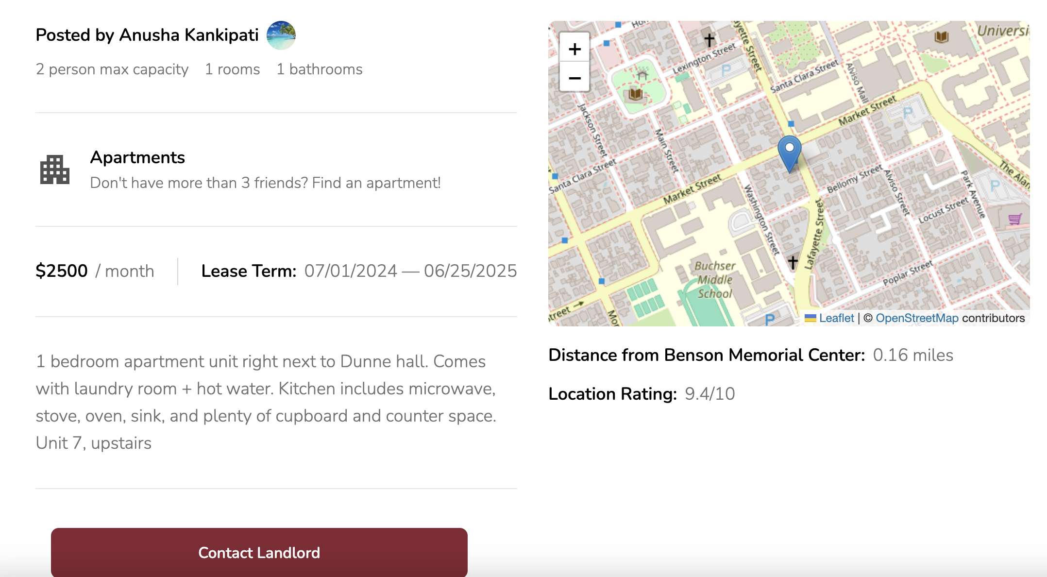
Task: Click the top-right library book icon
Action: tap(941, 37)
